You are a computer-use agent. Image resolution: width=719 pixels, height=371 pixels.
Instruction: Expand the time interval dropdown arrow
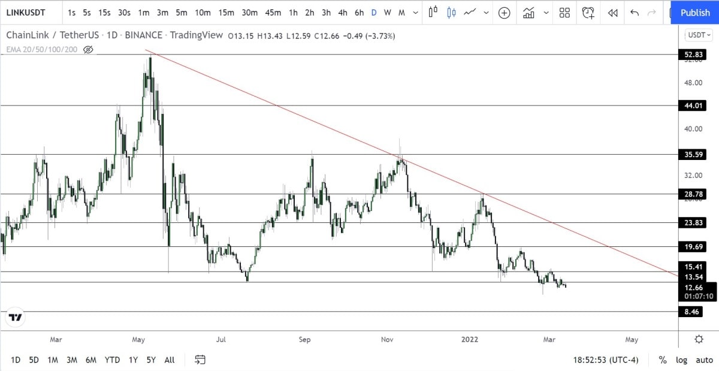pos(414,13)
